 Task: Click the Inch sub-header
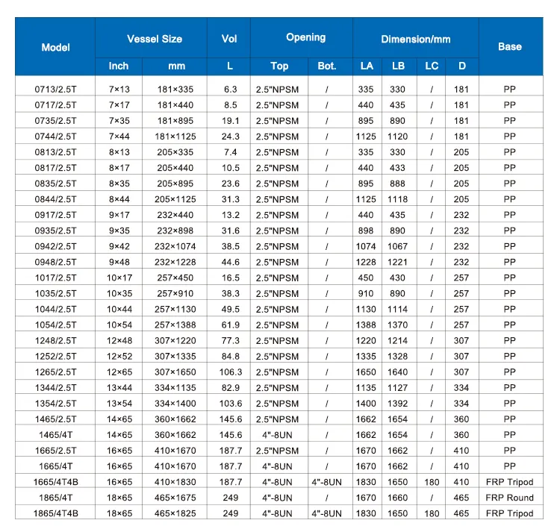(x=119, y=66)
